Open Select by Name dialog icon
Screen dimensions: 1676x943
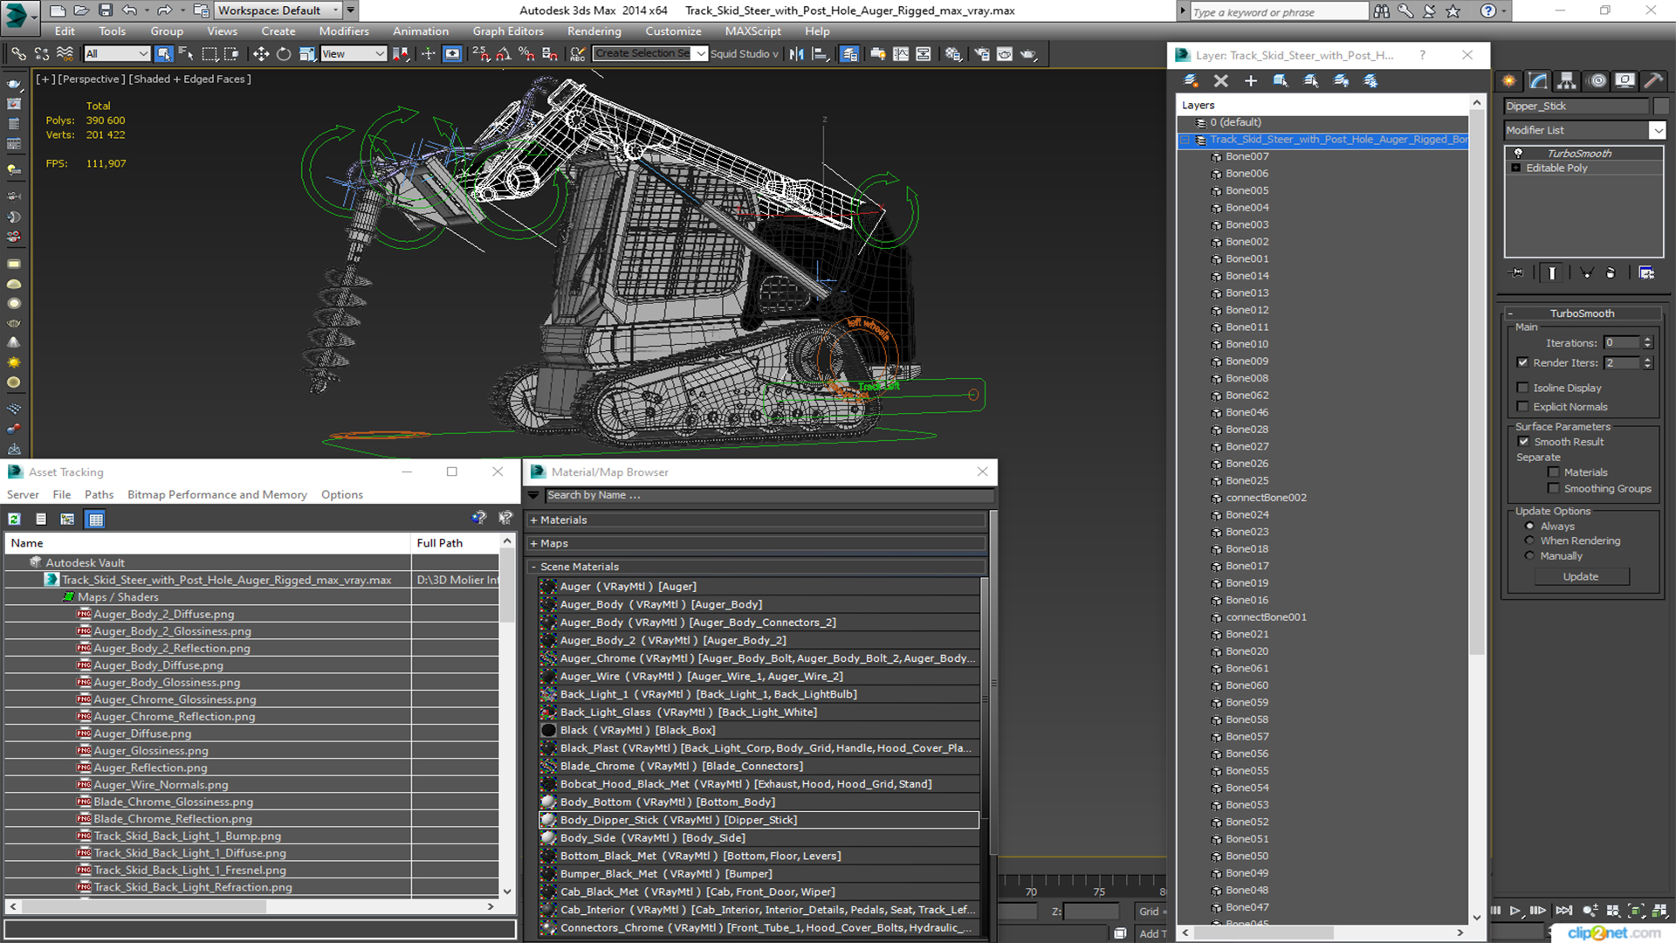186,54
